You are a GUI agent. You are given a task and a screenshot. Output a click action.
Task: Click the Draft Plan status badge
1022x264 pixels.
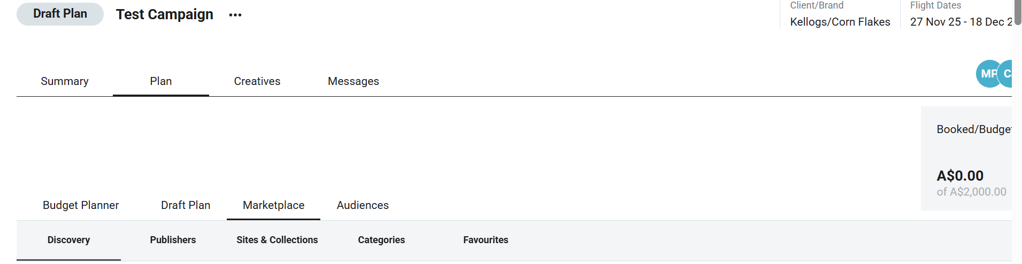pos(60,14)
